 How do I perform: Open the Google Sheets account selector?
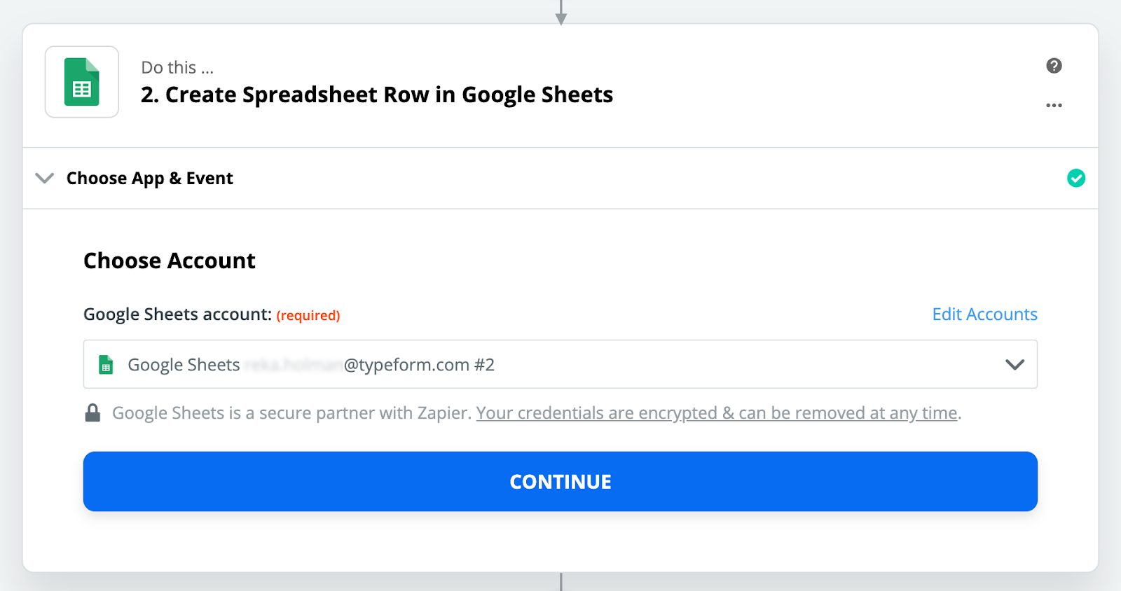point(560,364)
